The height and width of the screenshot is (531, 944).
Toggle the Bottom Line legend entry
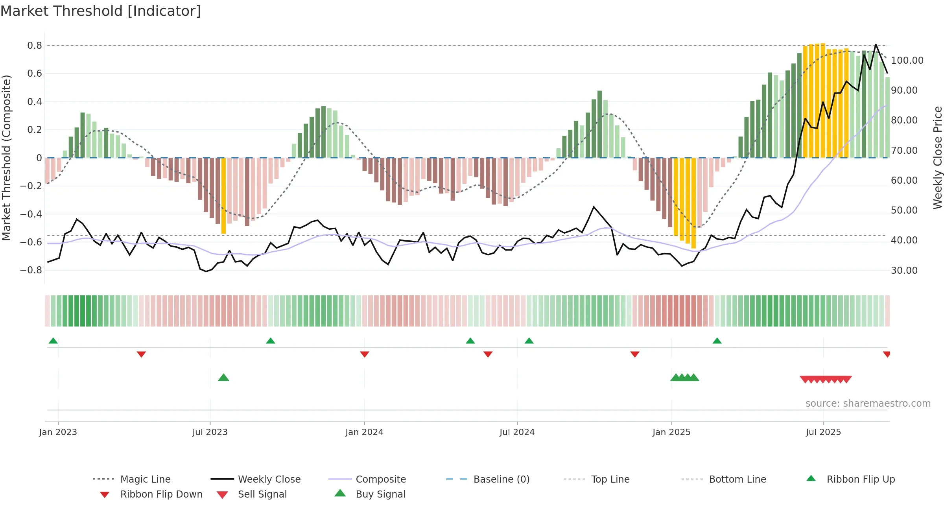(x=724, y=479)
